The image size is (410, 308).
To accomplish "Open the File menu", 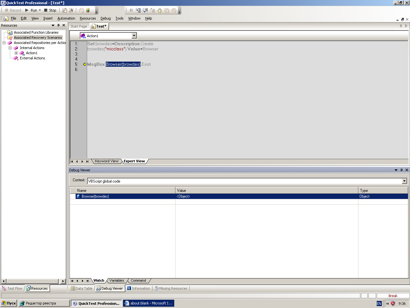I will 13,18.
